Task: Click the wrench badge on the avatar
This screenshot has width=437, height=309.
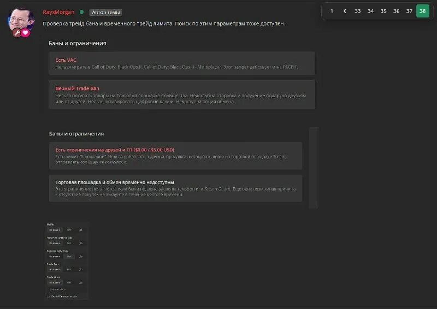Action: [17, 33]
